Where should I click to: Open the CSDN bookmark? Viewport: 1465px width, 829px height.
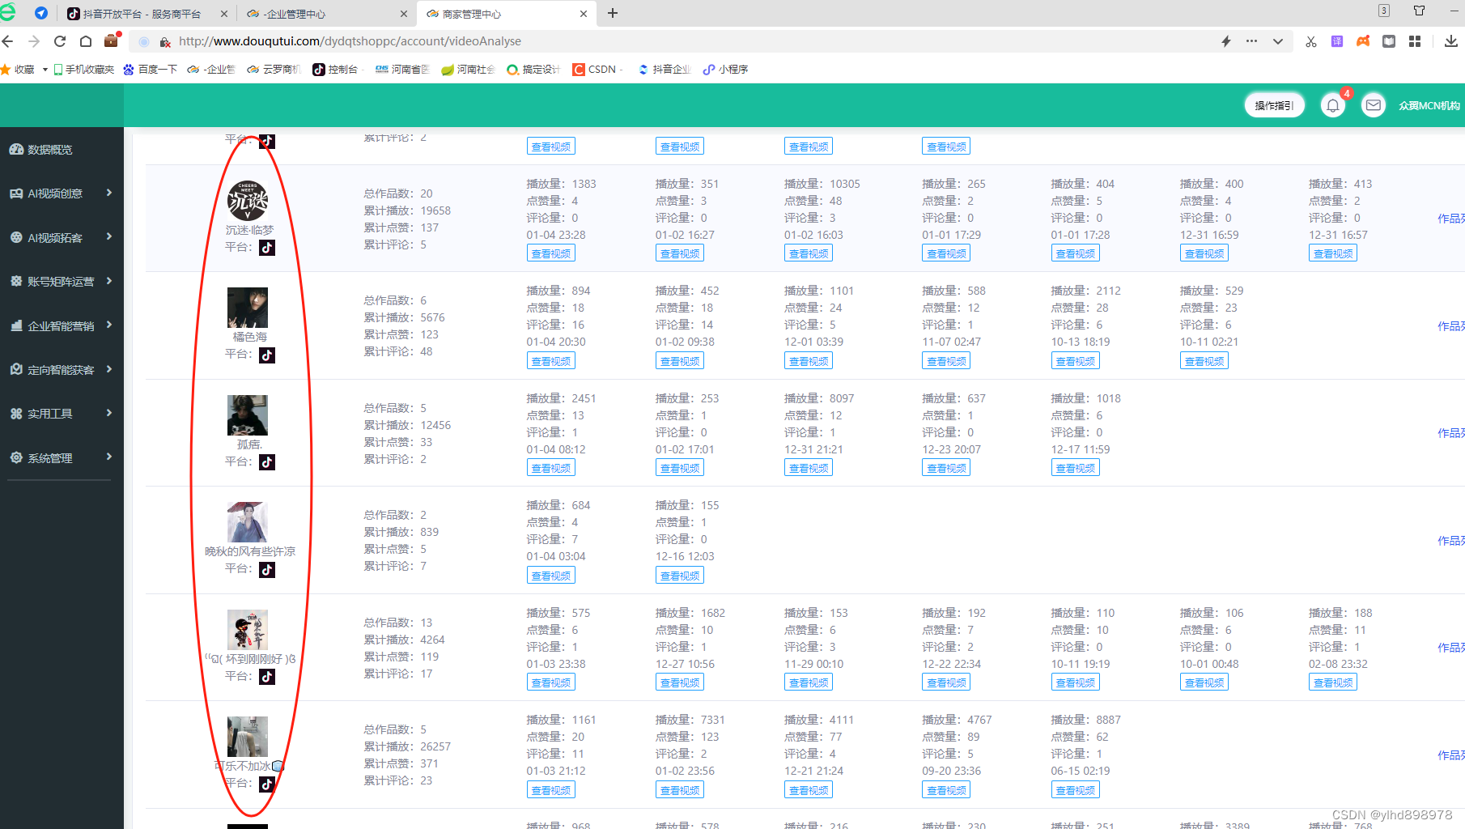coord(596,70)
